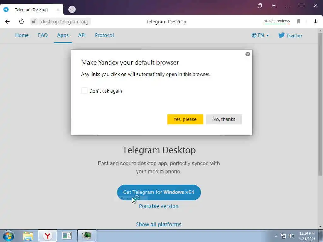Bookmark this page with bookmark icon

299,21
